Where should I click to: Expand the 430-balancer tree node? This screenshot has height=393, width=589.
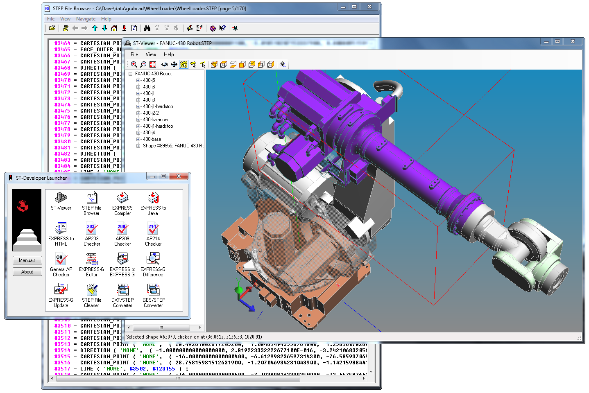[x=138, y=120]
